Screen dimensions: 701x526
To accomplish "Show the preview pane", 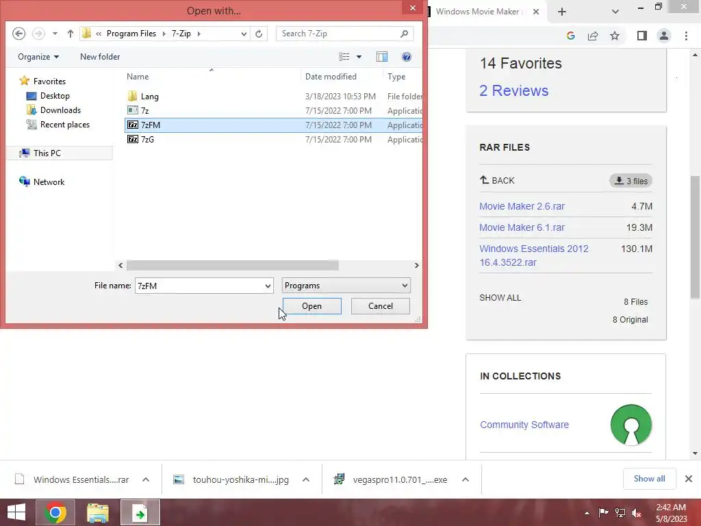I will point(382,57).
